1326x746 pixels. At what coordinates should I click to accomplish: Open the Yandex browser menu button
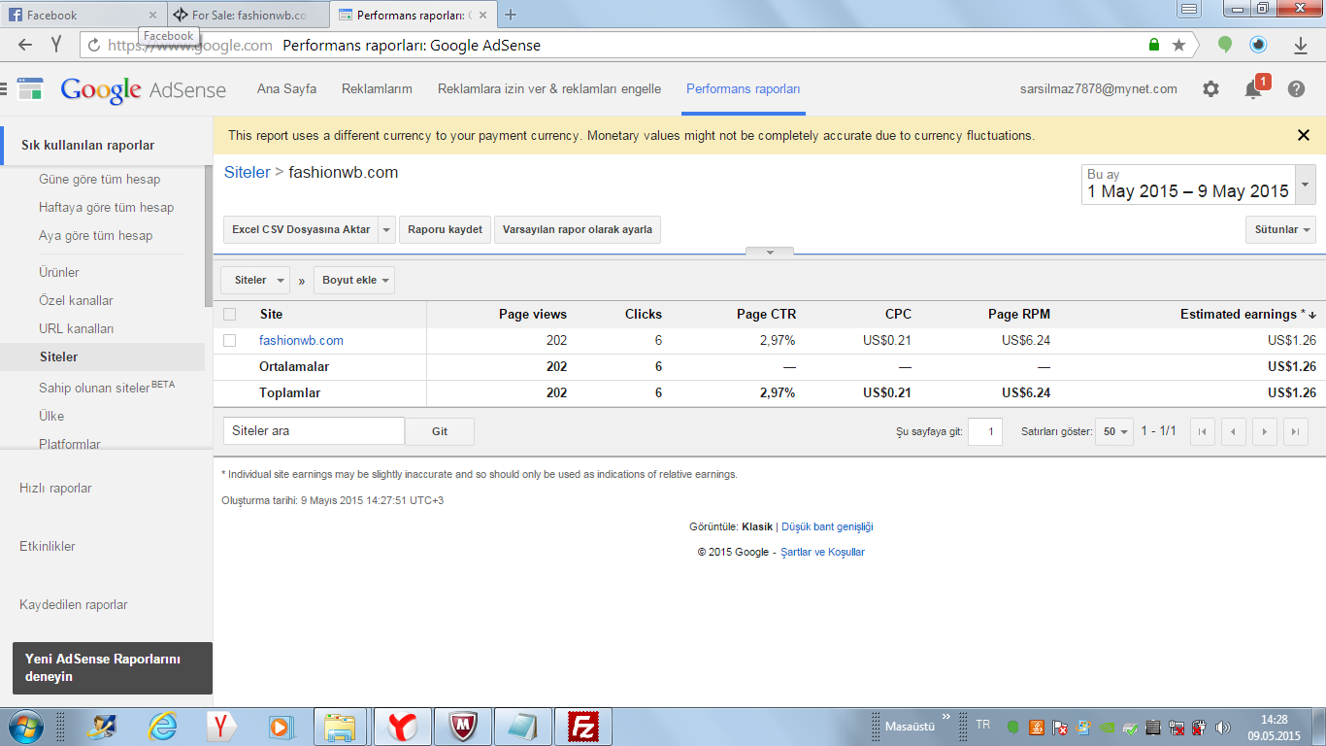tap(1188, 10)
